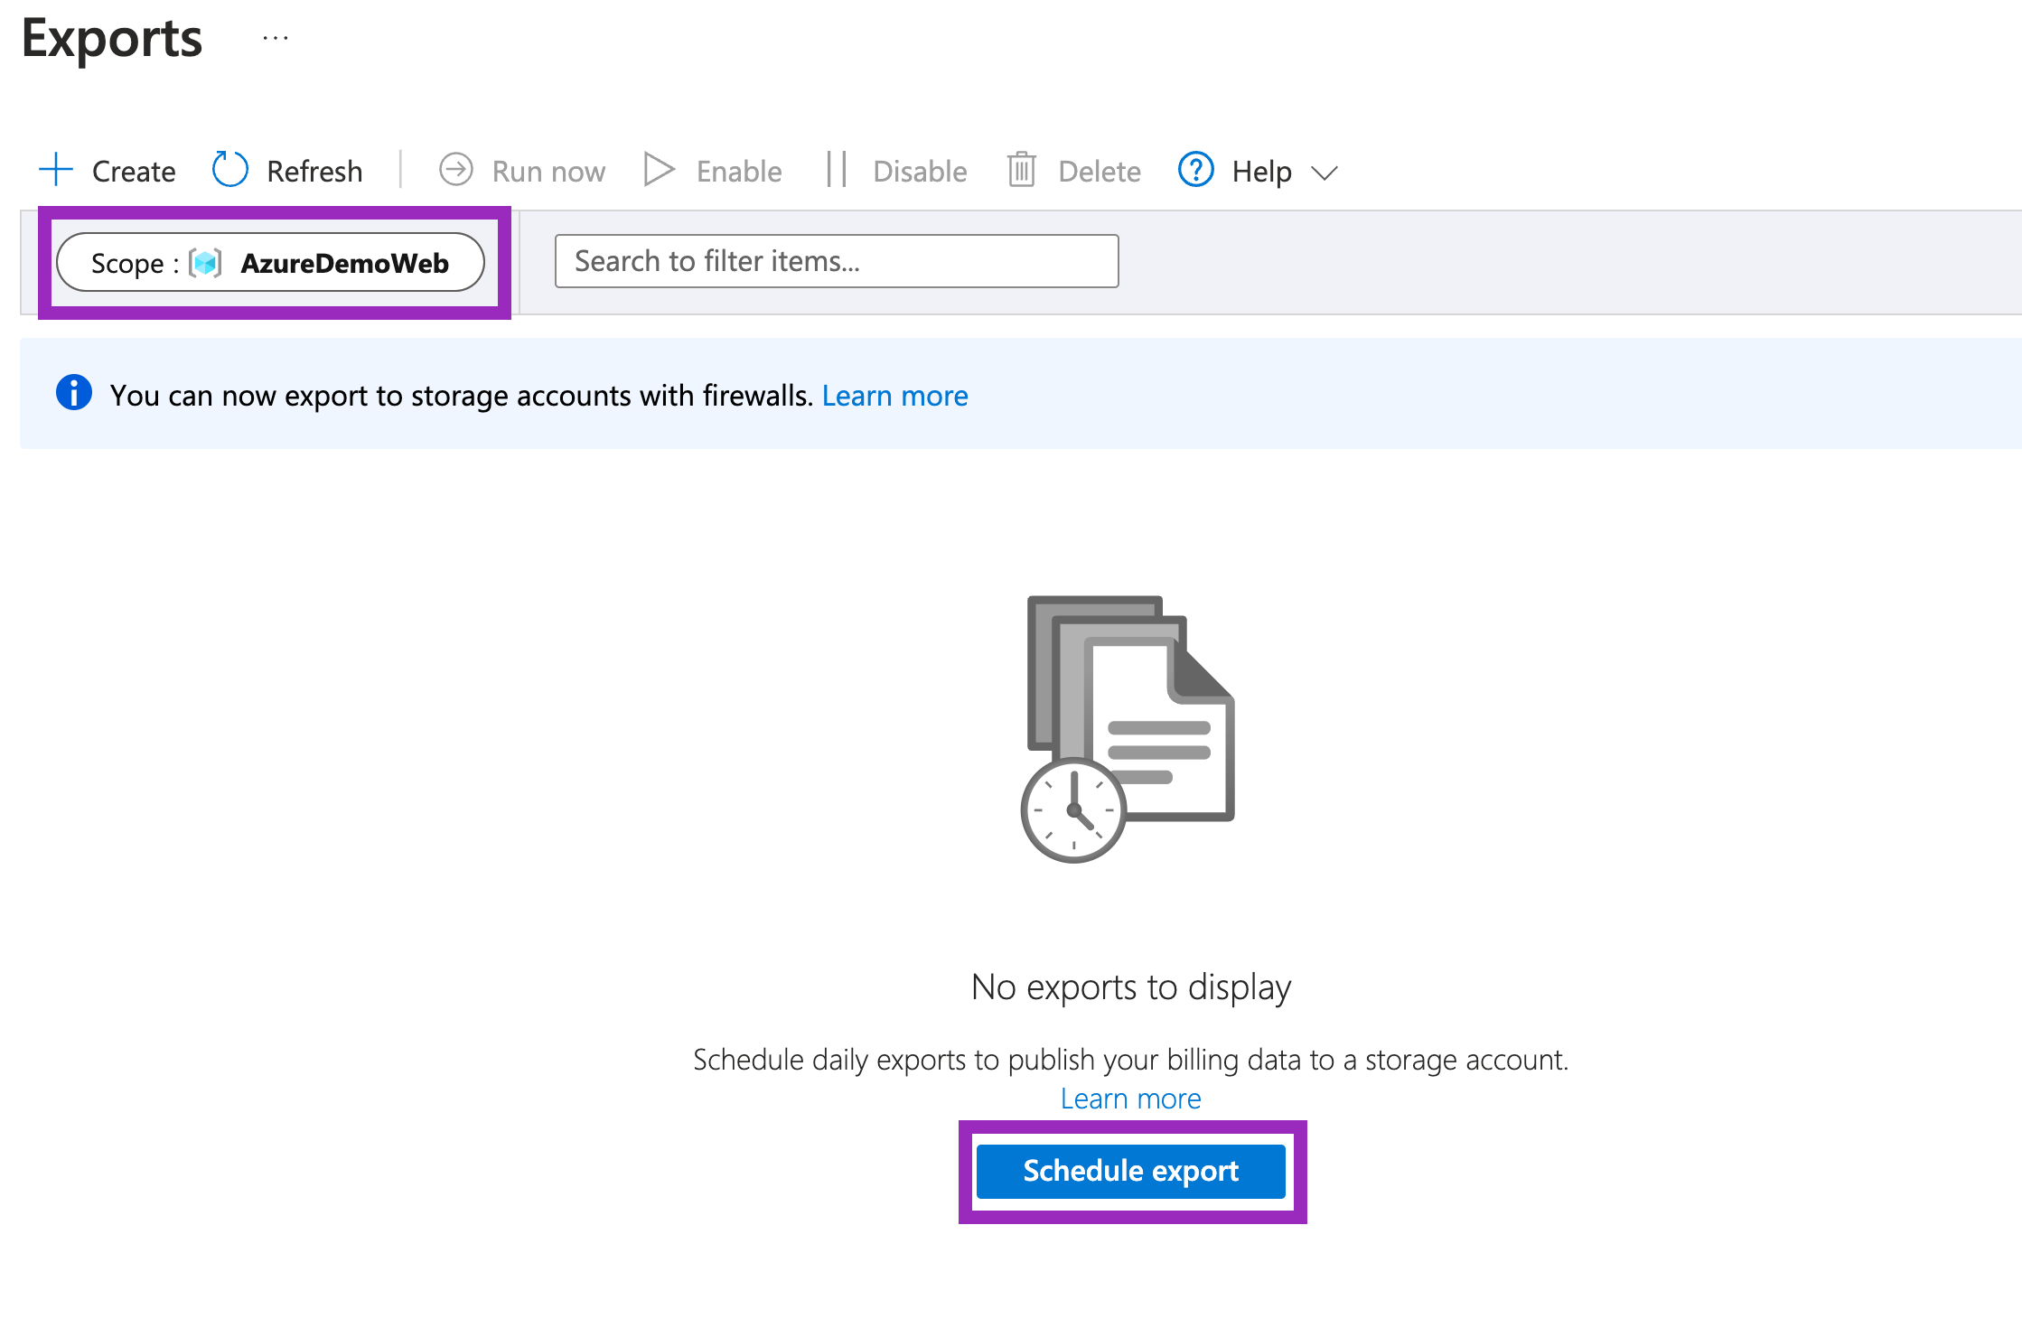Focus the Search to filter items field
The height and width of the screenshot is (1328, 2022).
837,261
